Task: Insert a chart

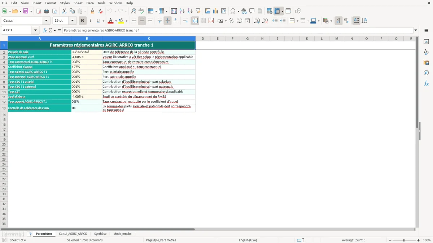Action: coord(216,11)
